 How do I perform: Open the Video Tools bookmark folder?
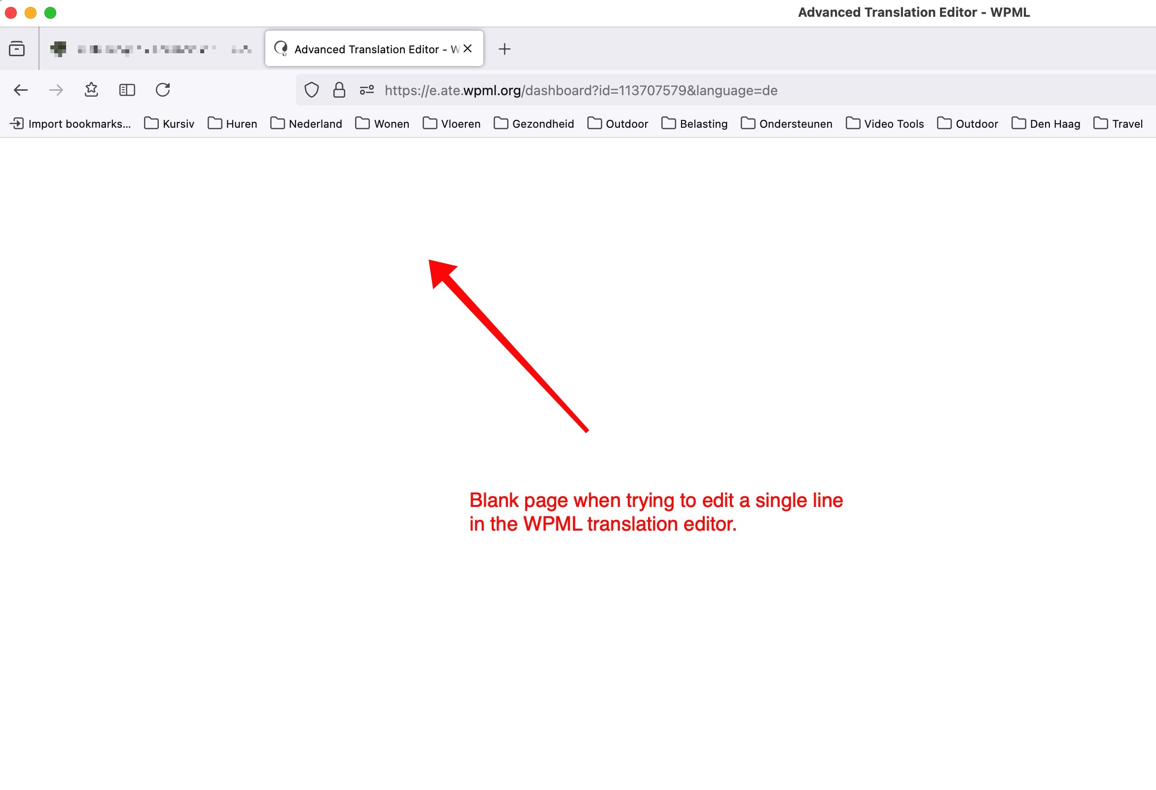click(x=885, y=123)
